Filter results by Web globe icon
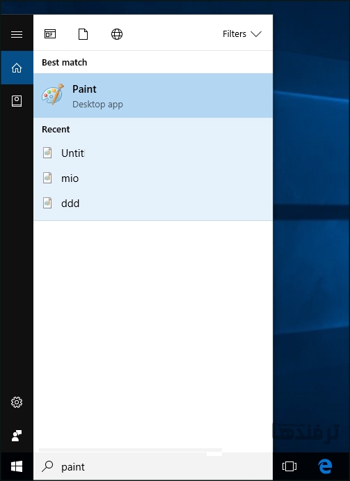 point(117,34)
